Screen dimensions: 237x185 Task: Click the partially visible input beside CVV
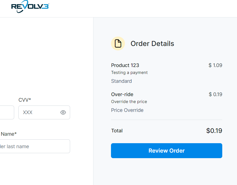coord(6,112)
